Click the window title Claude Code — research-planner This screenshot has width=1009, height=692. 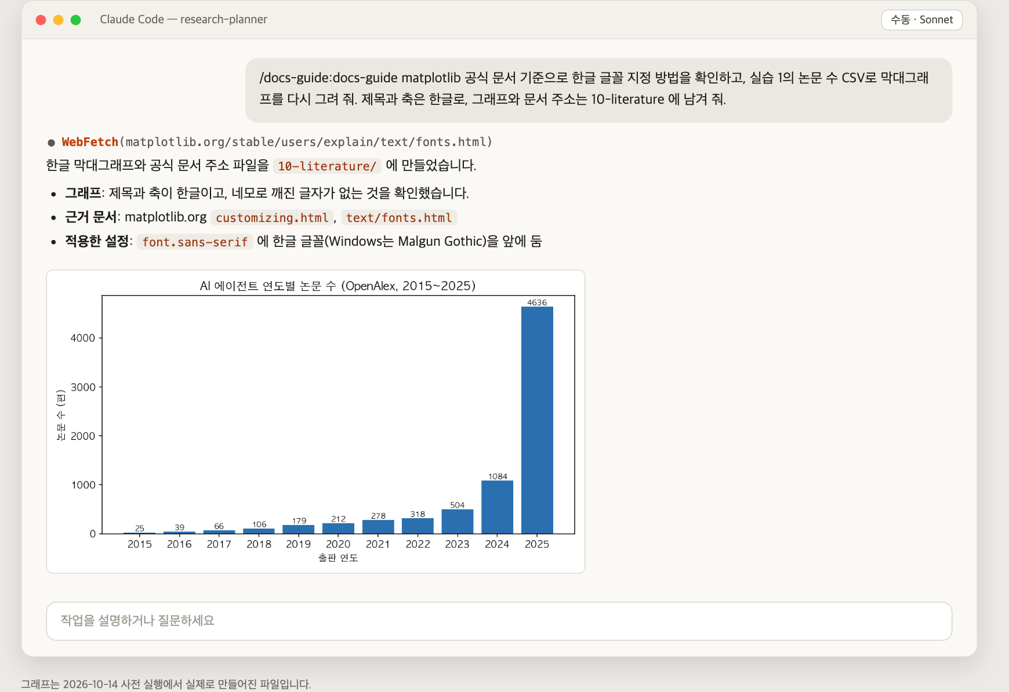183,19
